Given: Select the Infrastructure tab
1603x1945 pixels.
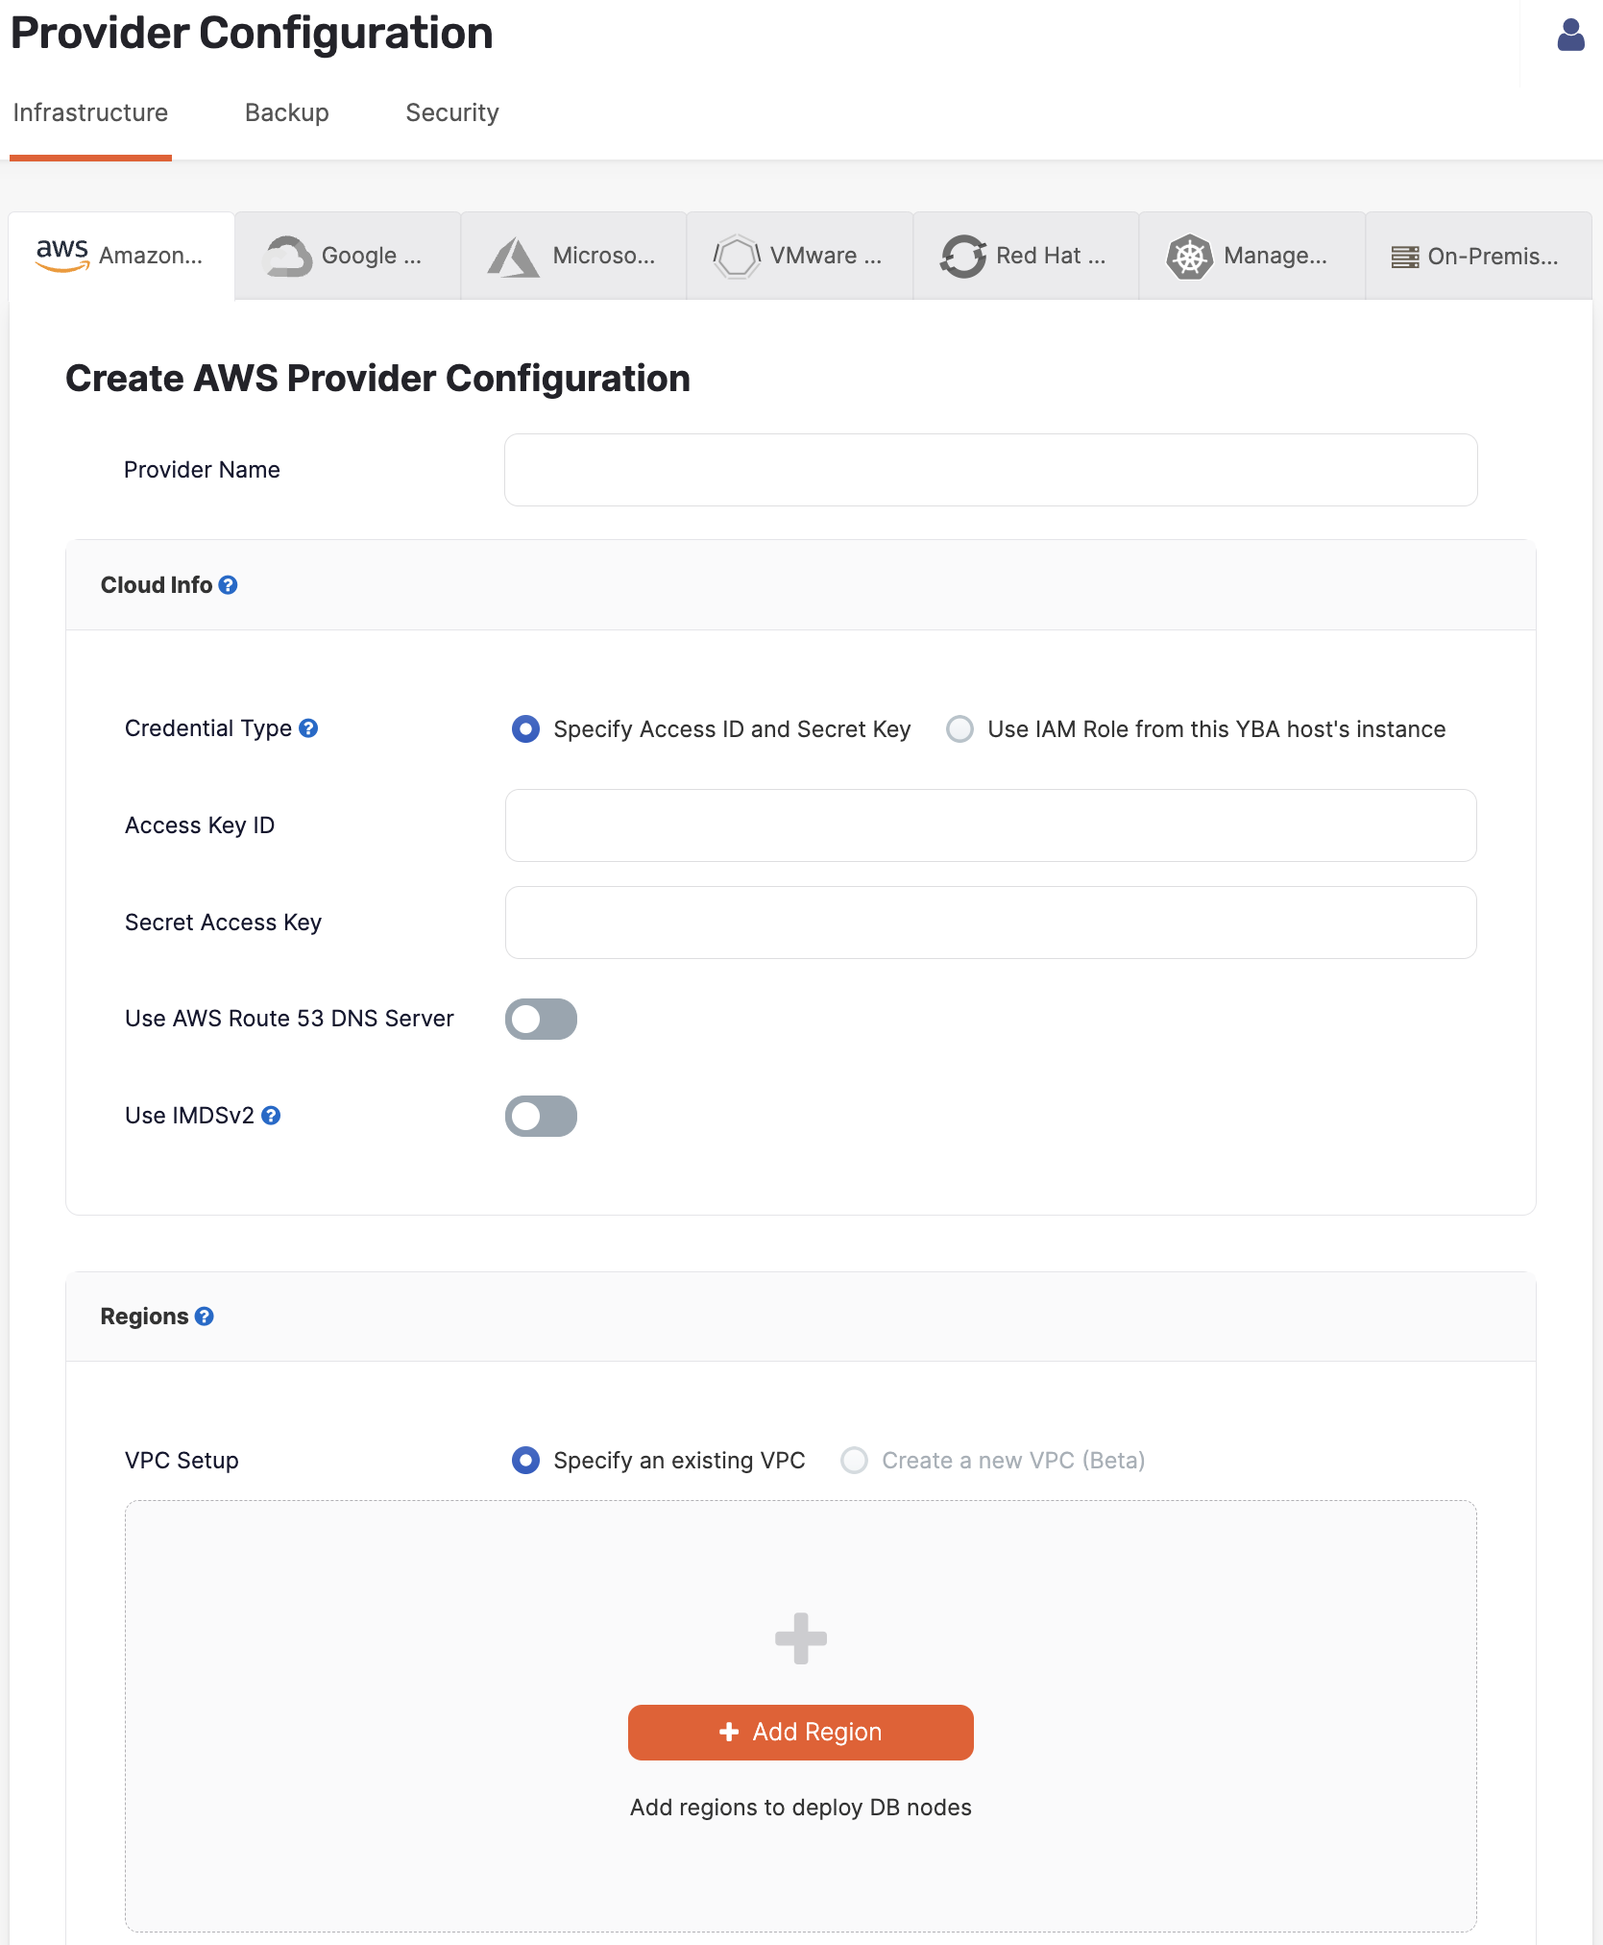Looking at the screenshot, I should [90, 112].
